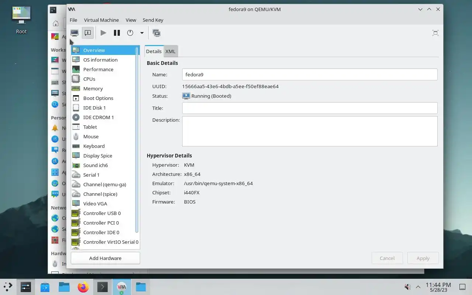
Task: Click the UUID value text
Action: coord(230,86)
